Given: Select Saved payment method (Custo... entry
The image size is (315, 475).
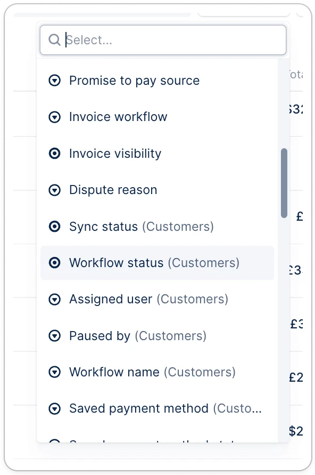Looking at the screenshot, I should (x=157, y=408).
